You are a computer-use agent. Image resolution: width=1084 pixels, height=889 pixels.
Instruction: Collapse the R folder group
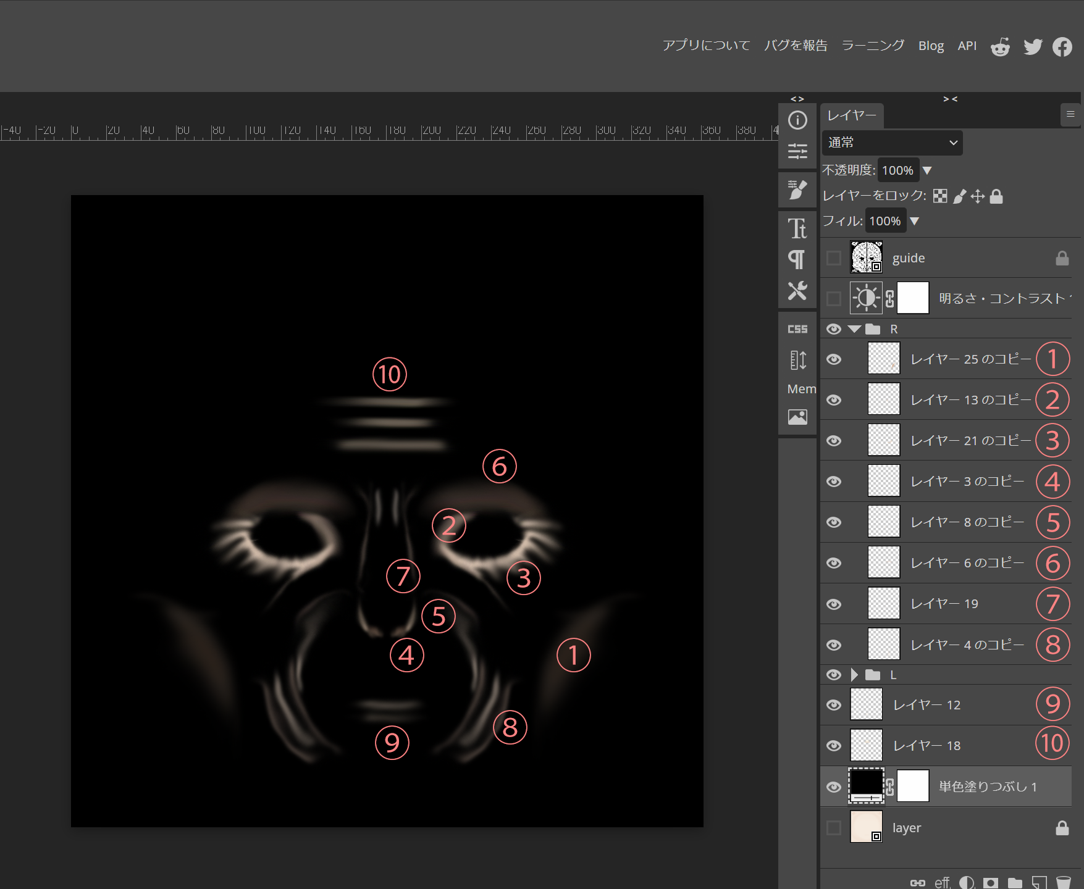854,329
